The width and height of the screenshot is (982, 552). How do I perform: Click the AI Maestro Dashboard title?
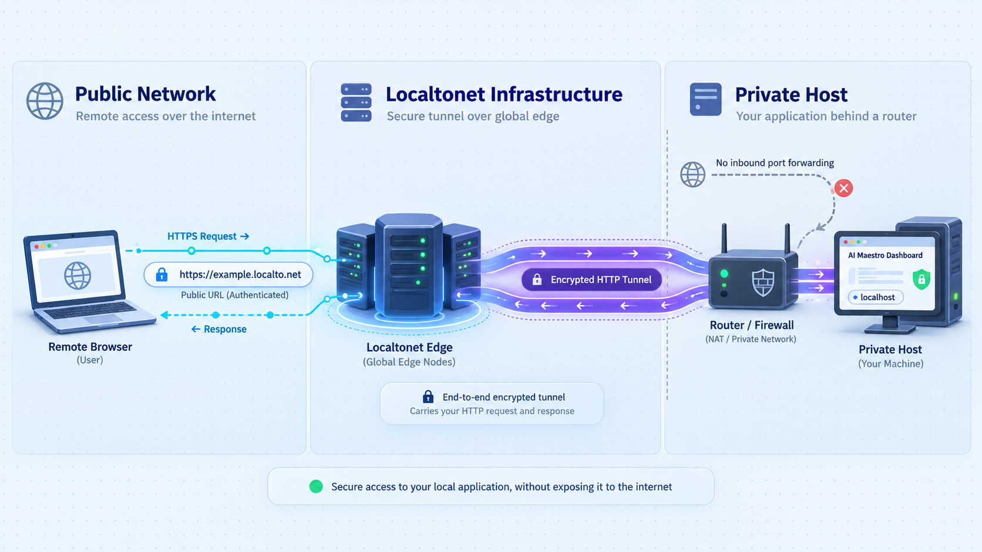pos(885,255)
